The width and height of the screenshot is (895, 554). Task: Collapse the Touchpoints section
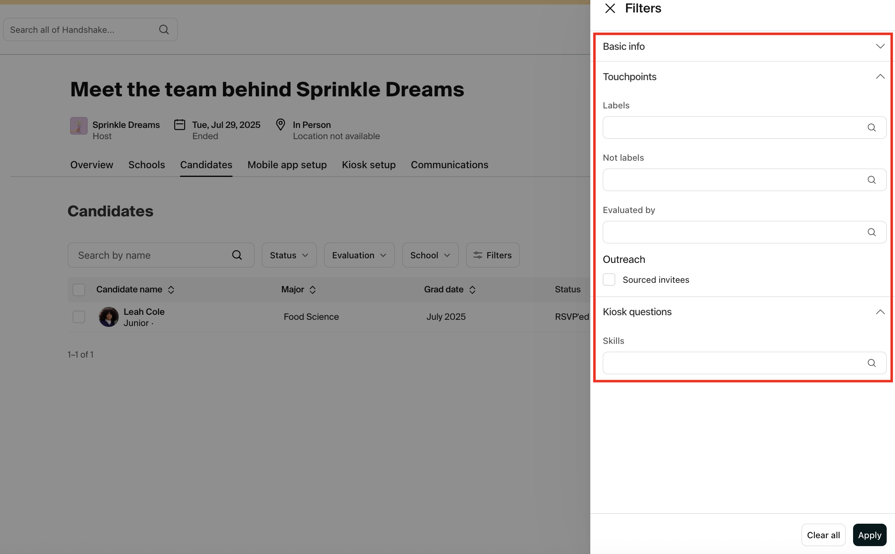pos(880,77)
